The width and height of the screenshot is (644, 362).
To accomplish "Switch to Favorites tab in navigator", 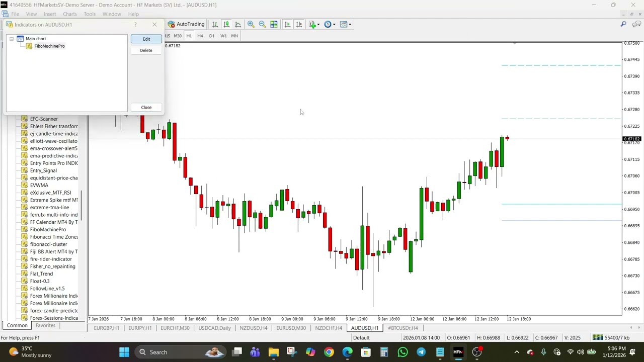I will (x=45, y=325).
